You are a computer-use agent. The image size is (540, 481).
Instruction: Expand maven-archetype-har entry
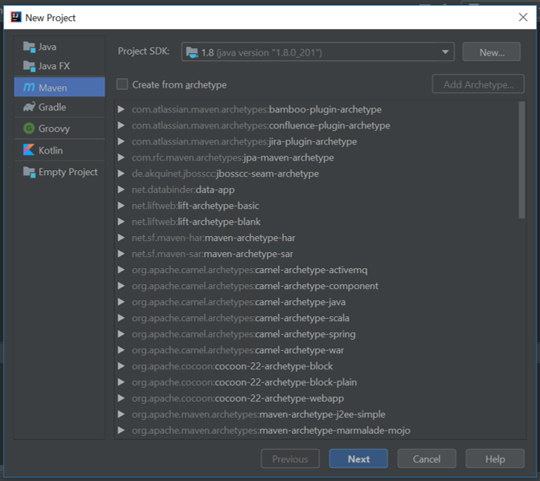[121, 238]
